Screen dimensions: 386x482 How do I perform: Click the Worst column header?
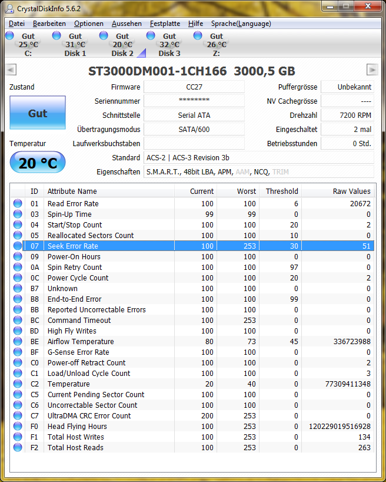pyautogui.click(x=238, y=191)
